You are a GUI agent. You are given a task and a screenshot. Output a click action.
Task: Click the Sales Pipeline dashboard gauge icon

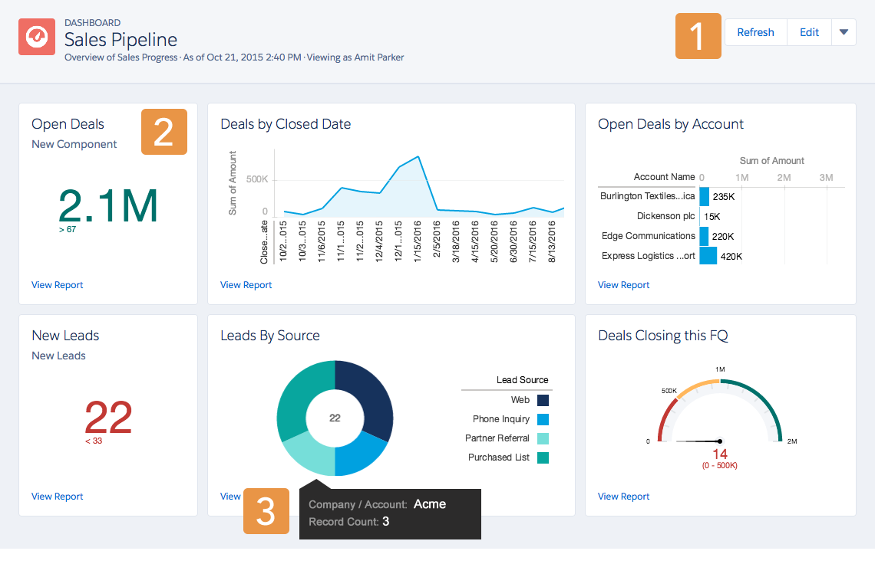click(36, 37)
